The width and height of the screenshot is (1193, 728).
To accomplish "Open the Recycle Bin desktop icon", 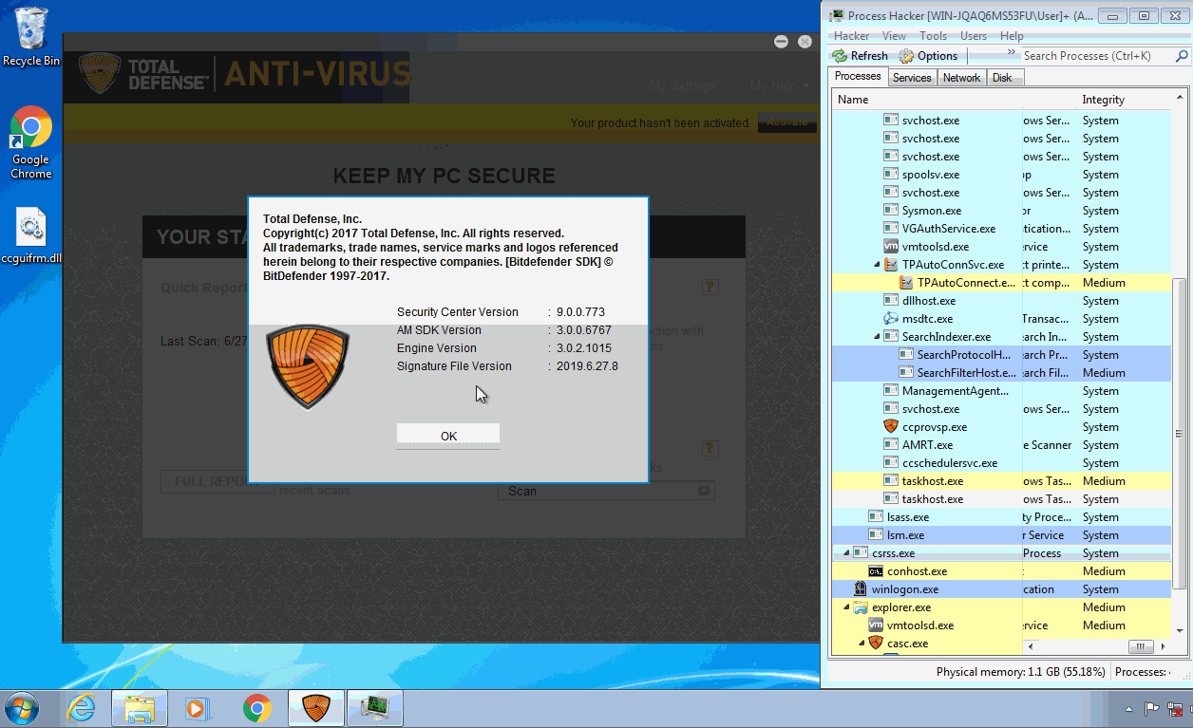I will 31,36.
